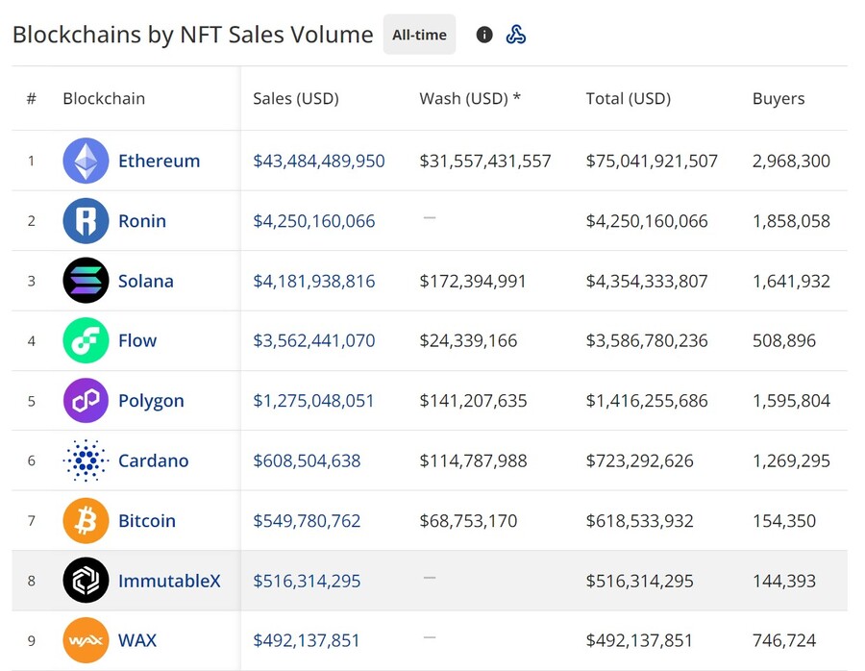Select Polygon wash value $141,207,635
This screenshot has height=671, width=865.
473,401
